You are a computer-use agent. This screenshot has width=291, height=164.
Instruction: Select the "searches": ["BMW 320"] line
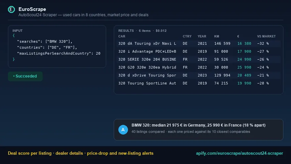point(45,41)
